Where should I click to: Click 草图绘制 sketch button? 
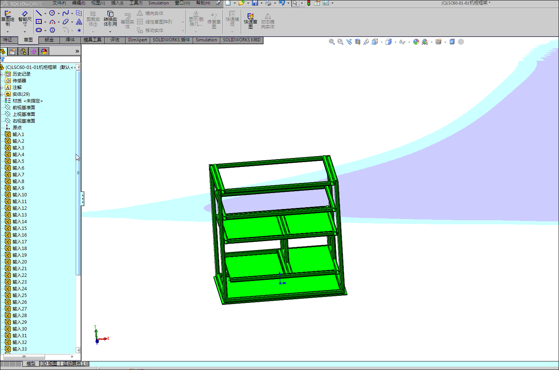click(x=8, y=18)
